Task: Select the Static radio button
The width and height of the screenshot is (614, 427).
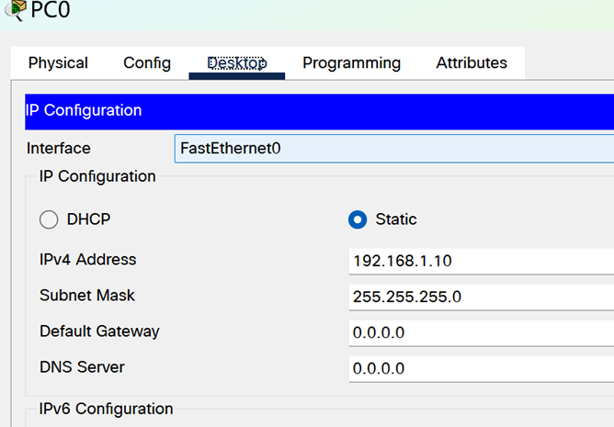Action: [x=358, y=219]
